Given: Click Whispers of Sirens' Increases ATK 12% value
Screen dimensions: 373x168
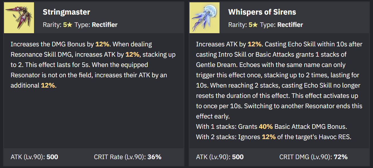Looking at the screenshot, I should tap(254, 44).
